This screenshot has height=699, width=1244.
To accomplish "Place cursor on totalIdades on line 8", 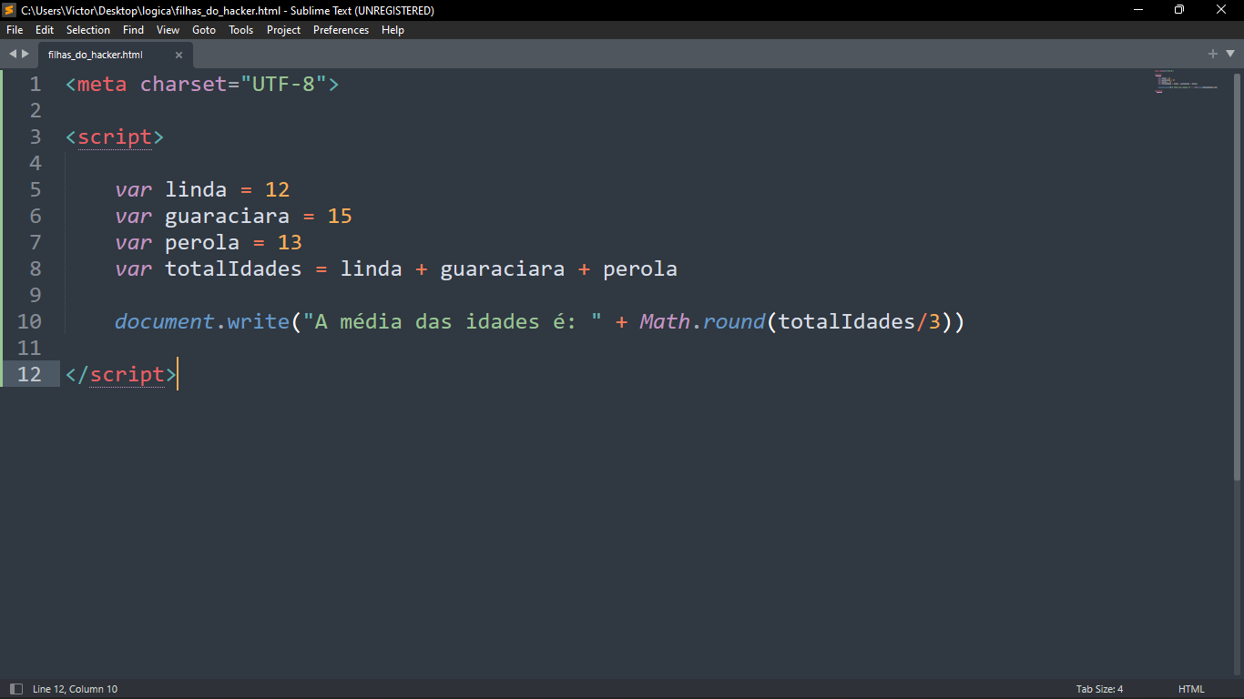I will pyautogui.click(x=233, y=268).
